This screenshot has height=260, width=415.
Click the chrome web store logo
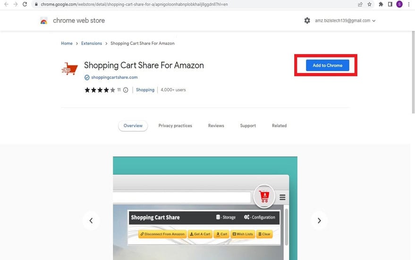(44, 21)
